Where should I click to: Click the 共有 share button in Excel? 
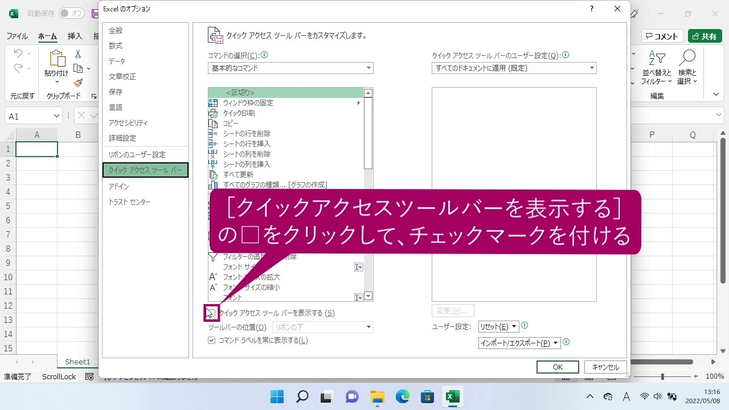pos(705,36)
